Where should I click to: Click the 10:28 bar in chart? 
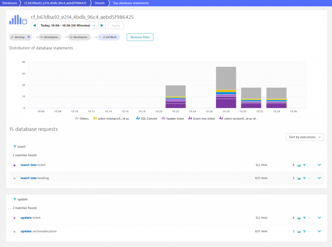pos(226,88)
